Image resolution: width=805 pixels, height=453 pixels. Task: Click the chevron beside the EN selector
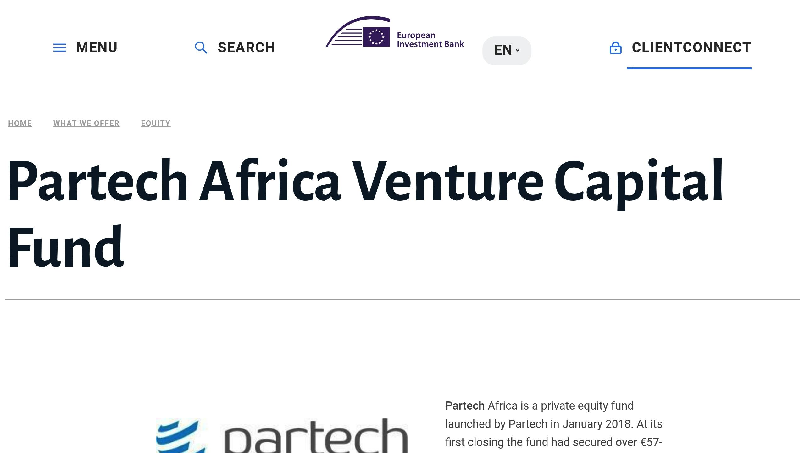coord(518,50)
